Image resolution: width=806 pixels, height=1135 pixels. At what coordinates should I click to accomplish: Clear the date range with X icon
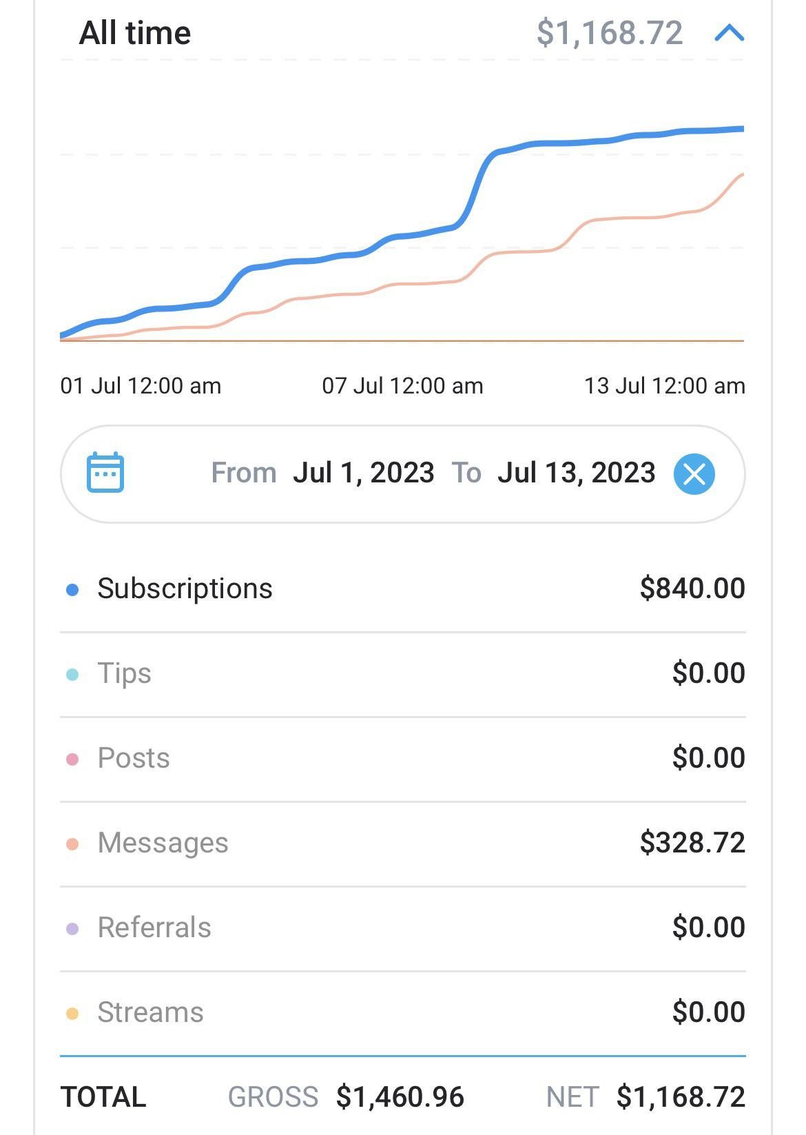point(694,474)
